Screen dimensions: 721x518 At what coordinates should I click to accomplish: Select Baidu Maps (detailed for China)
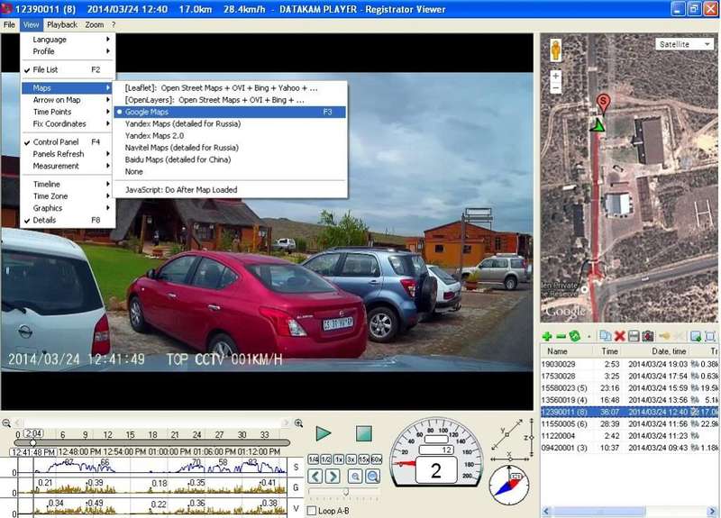pos(230,159)
